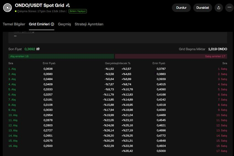Click sell order price 0,3787
The height and width of the screenshot is (156, 234).
click(161, 69)
